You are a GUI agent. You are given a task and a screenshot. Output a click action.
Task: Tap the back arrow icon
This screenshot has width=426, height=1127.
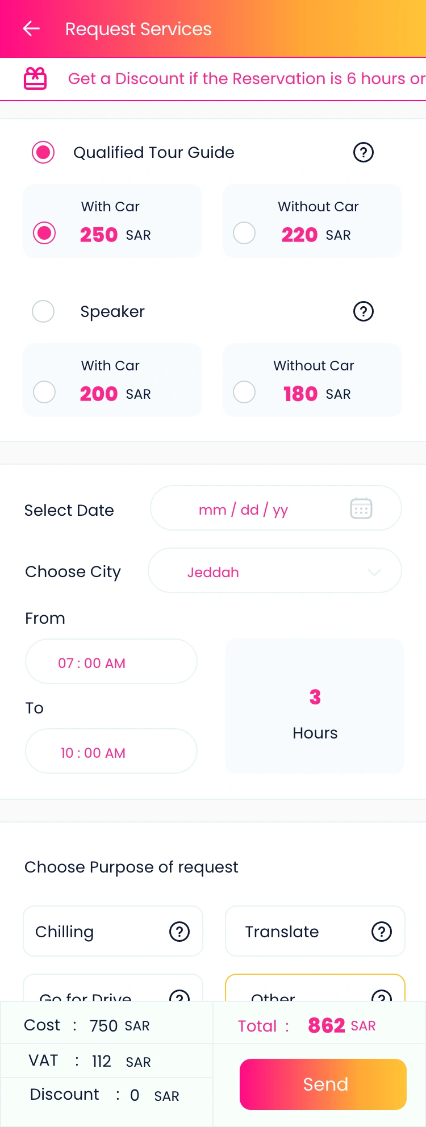point(31,28)
